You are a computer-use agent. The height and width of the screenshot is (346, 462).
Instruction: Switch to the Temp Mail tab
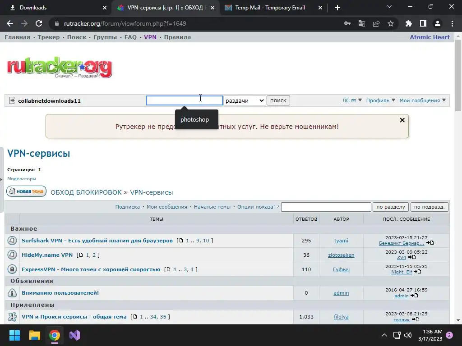click(x=273, y=8)
